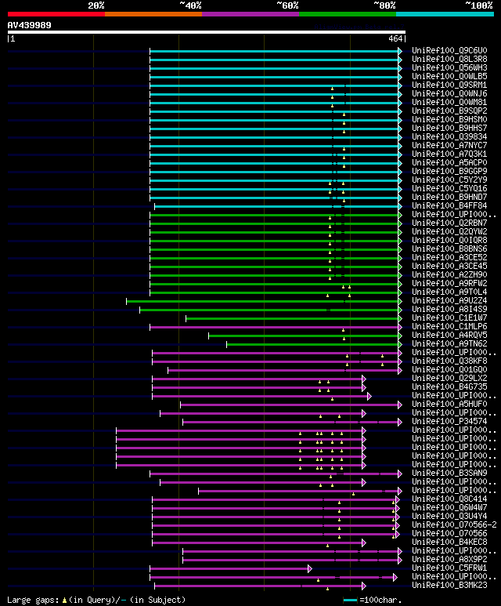This screenshot has height=606, width=501.
Task: Click the UniRef100_C5YQ16 label
Action: click(449, 189)
